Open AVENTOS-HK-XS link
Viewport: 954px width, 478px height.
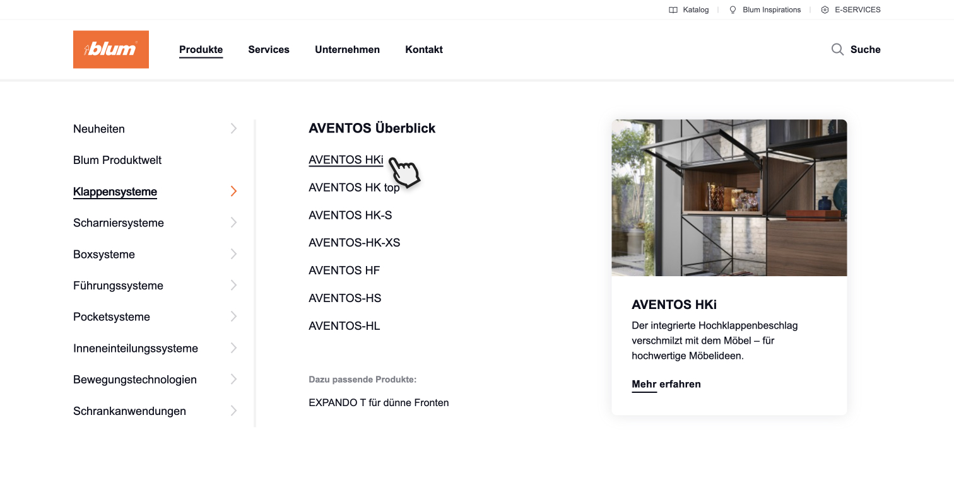pyautogui.click(x=355, y=243)
